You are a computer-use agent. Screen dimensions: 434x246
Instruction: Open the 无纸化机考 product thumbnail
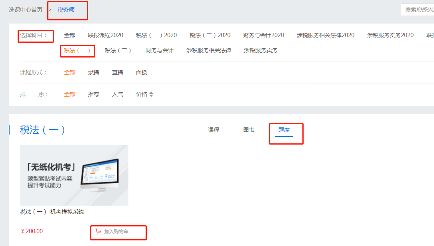click(x=74, y=175)
